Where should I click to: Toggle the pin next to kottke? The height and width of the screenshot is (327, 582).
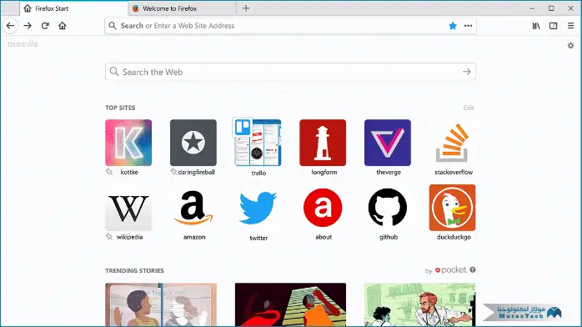tap(109, 172)
